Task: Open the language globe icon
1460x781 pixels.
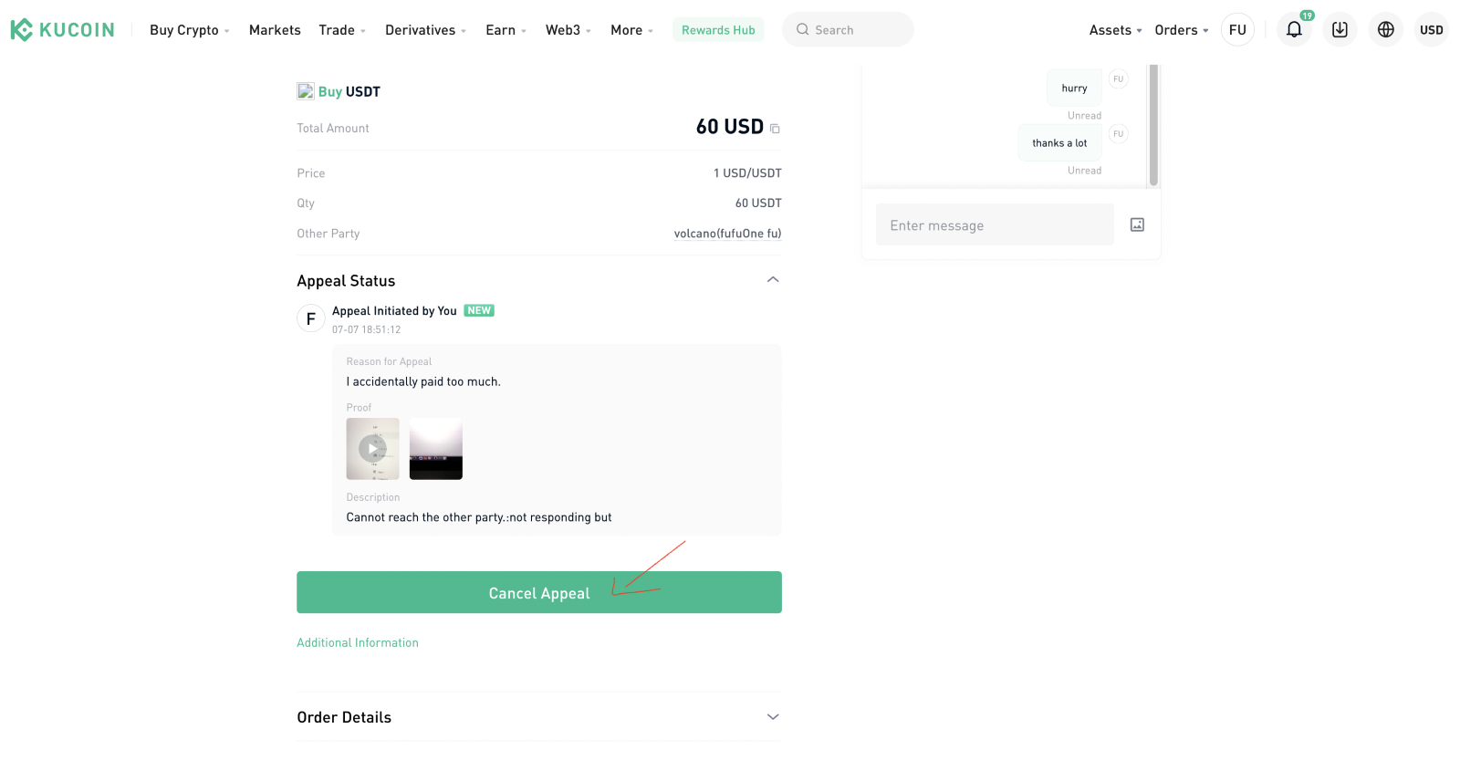Action: click(x=1385, y=29)
